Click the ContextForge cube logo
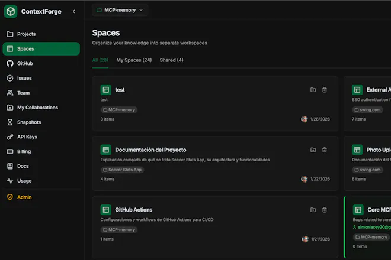 click(11, 11)
